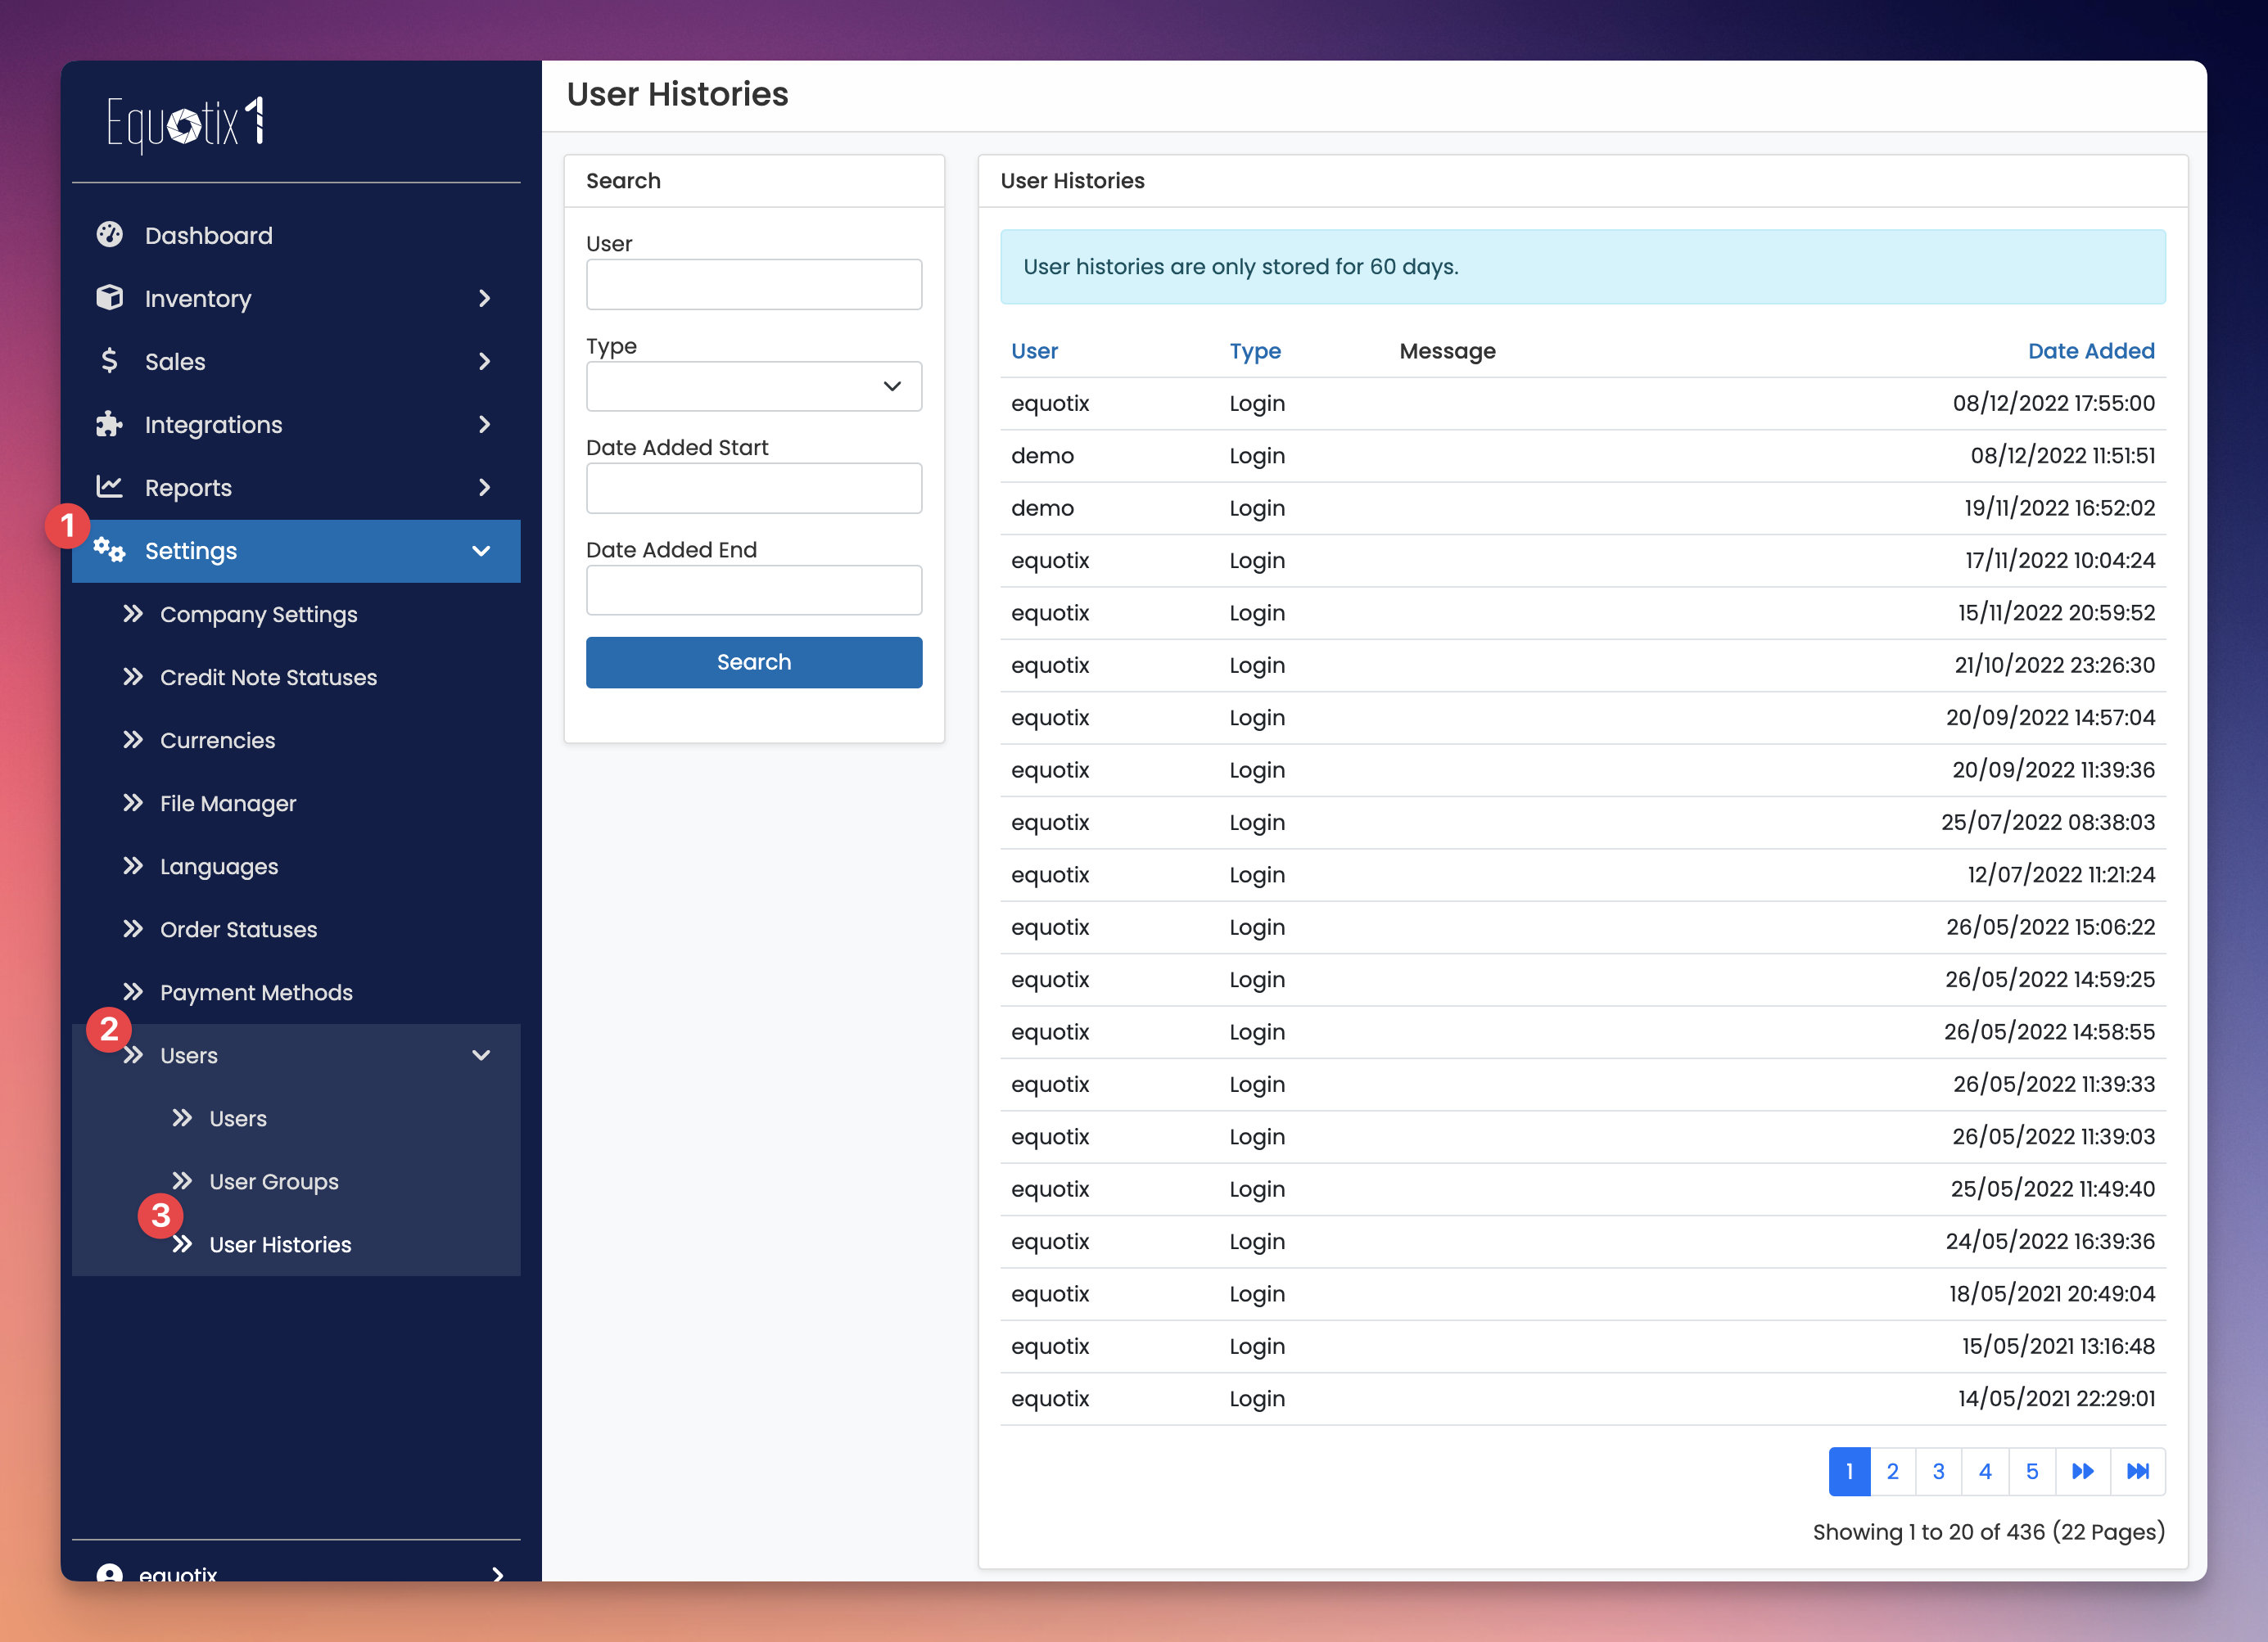Click the double-chevron icon beside Currencies
This screenshot has width=2268, height=1642.
pyautogui.click(x=133, y=739)
